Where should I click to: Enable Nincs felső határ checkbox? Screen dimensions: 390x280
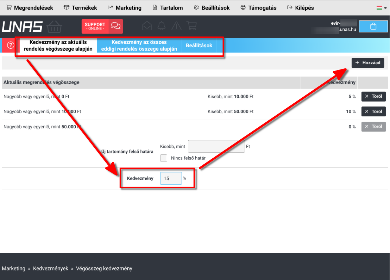[164, 158]
